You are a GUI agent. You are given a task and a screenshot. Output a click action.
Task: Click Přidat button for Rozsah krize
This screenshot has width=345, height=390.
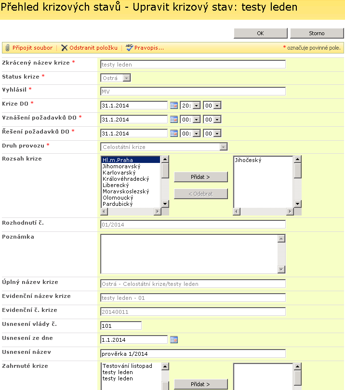coord(200,177)
